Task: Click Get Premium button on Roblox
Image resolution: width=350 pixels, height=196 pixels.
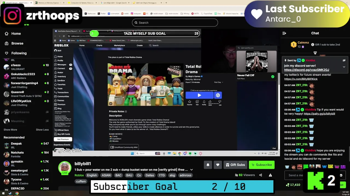Action: [x=63, y=139]
